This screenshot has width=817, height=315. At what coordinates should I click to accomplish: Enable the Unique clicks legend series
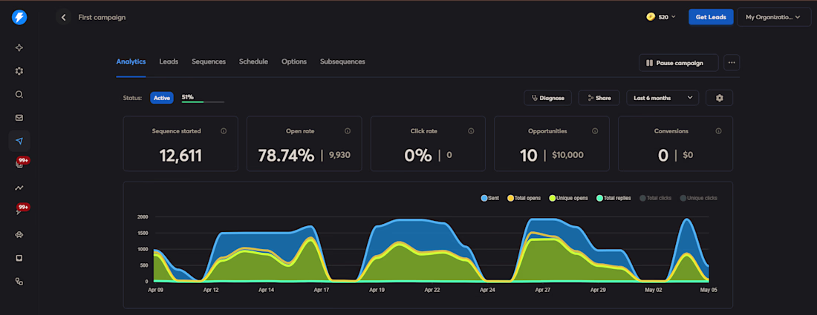699,198
